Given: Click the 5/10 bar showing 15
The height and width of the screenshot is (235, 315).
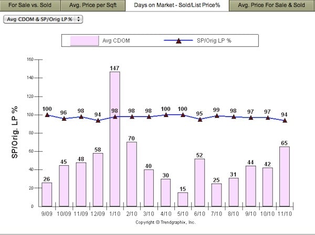Looking at the screenshot, I should (183, 199).
